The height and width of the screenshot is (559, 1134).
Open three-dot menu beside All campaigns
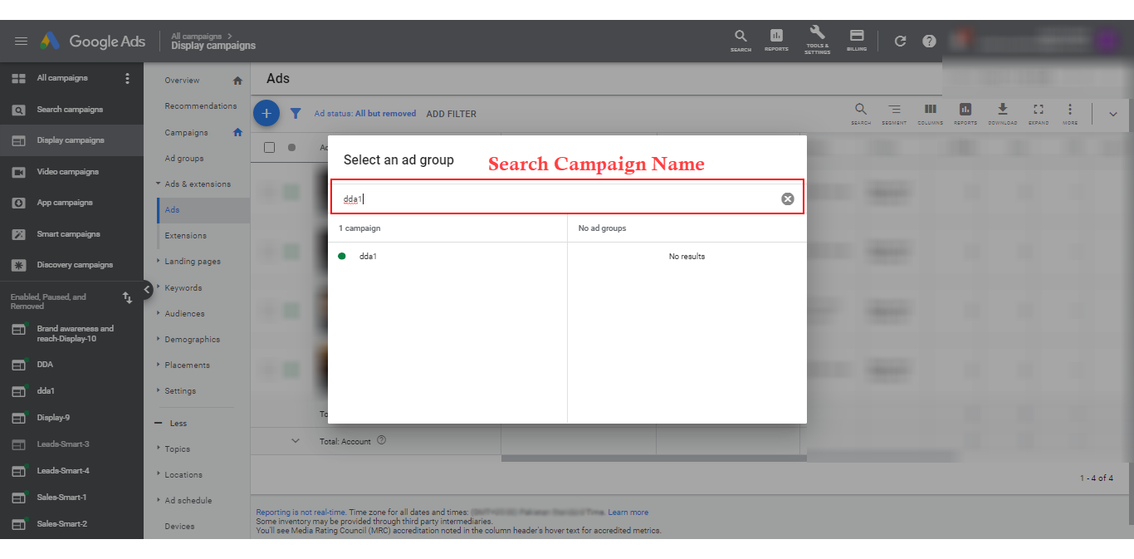(x=127, y=78)
